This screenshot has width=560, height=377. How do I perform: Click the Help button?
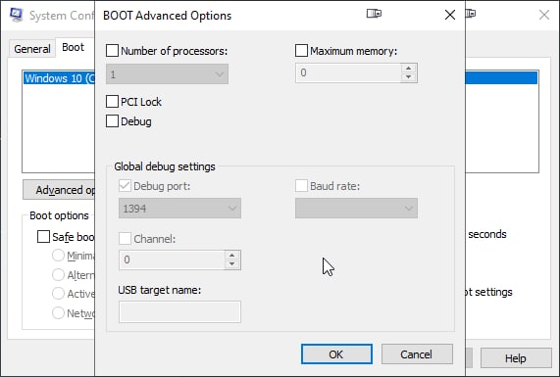[x=516, y=358]
